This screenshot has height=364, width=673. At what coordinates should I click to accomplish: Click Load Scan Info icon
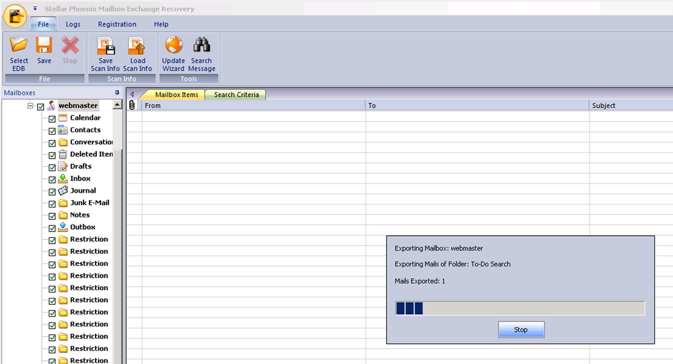click(137, 46)
